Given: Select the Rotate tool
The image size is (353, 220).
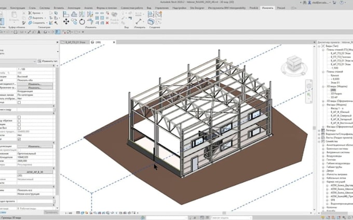Looking at the screenshot, I should pos(82,22).
